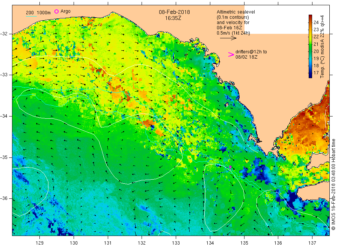Click the cyan 200m isobath legend line
The image size is (338, 248).
[x=31, y=16]
